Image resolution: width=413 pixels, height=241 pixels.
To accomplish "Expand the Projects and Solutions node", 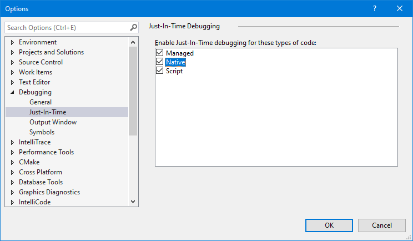I will coord(12,52).
